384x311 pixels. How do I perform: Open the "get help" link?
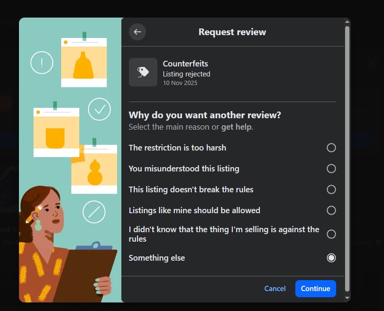[237, 127]
